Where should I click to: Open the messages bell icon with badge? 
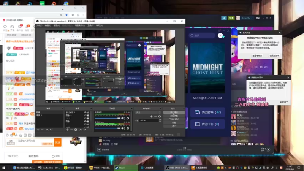coord(27,27)
